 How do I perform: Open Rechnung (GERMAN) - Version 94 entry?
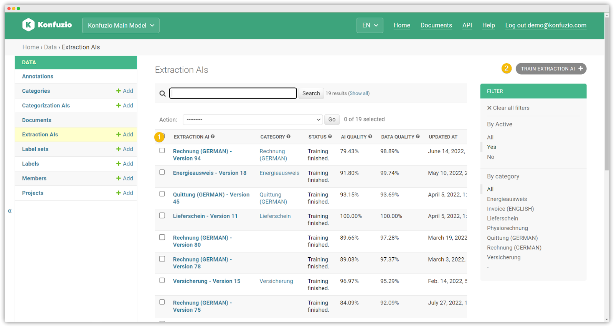point(202,155)
